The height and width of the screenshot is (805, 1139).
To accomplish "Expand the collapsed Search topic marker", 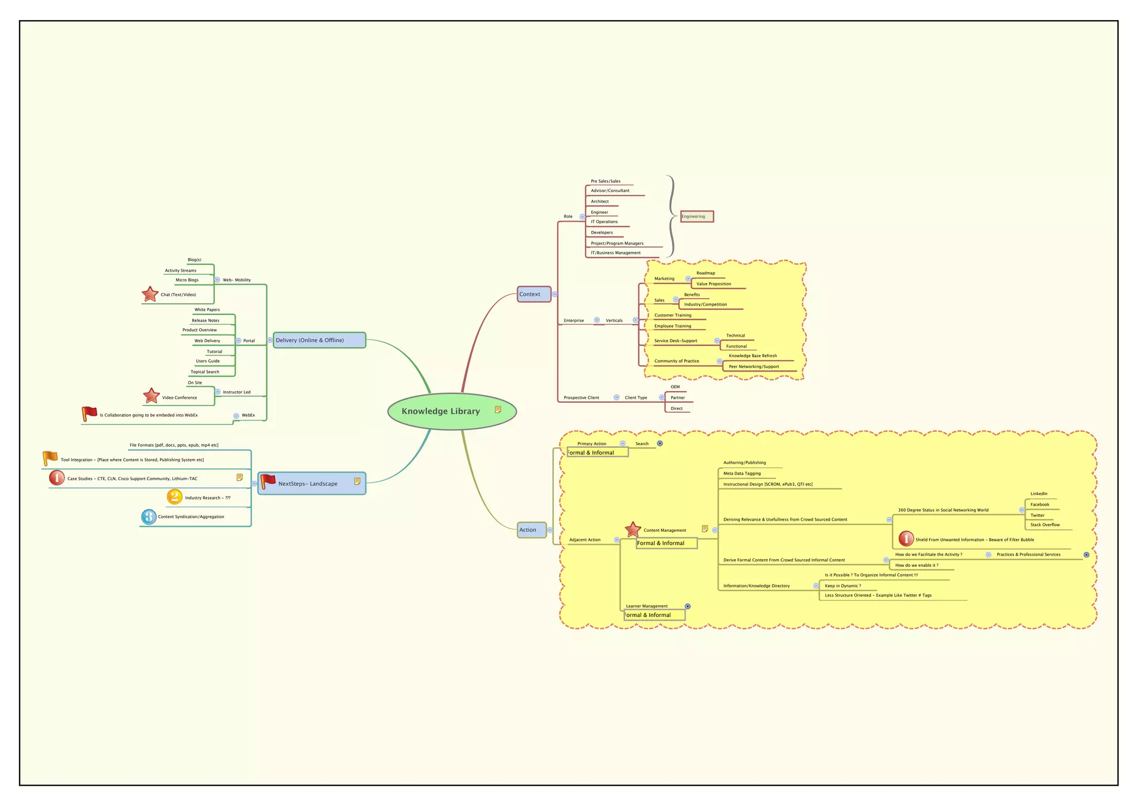I will [660, 443].
